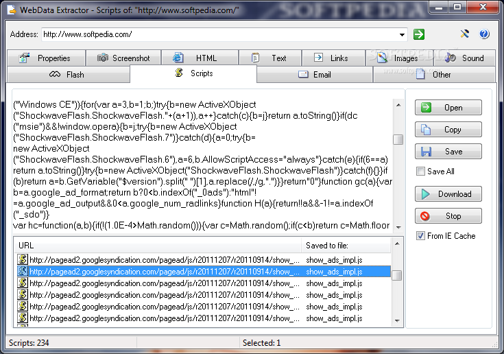Click the script icon of the fifth row

(x=22, y=306)
